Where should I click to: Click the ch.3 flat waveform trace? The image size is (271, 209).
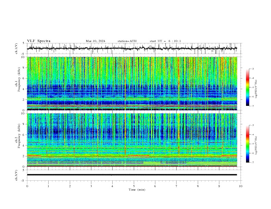(x=132, y=175)
